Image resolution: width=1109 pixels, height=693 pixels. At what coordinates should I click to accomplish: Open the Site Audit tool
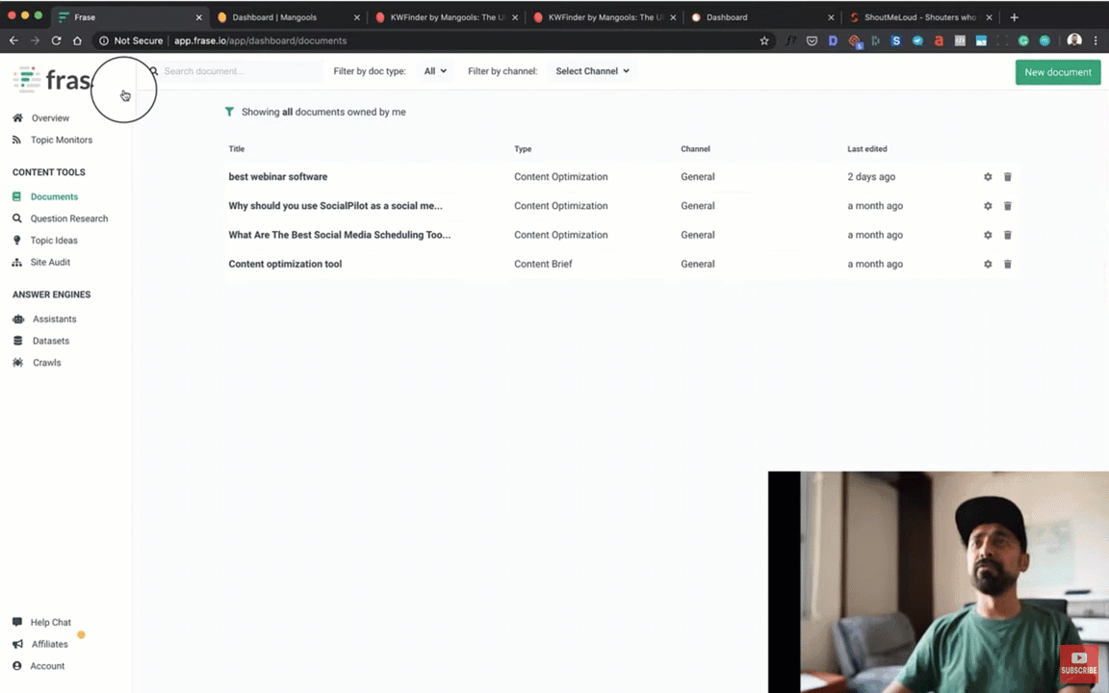tap(50, 262)
